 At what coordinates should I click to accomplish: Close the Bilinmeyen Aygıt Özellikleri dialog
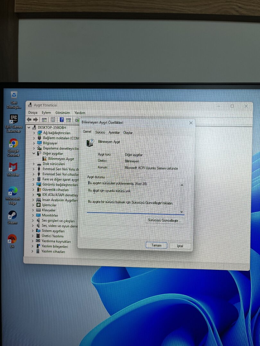pyautogui.click(x=191, y=123)
